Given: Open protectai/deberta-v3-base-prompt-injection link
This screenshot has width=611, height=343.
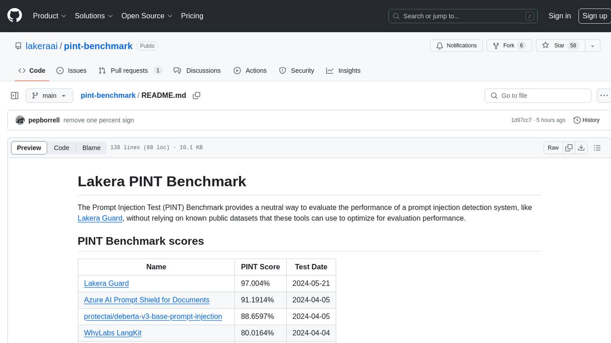Looking at the screenshot, I should tap(153, 317).
